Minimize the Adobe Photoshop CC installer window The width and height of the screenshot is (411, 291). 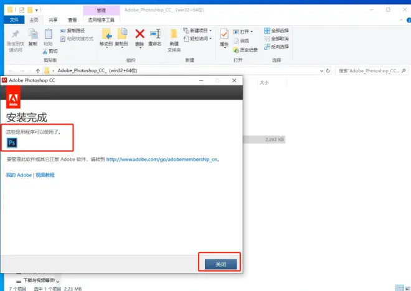coord(201,80)
